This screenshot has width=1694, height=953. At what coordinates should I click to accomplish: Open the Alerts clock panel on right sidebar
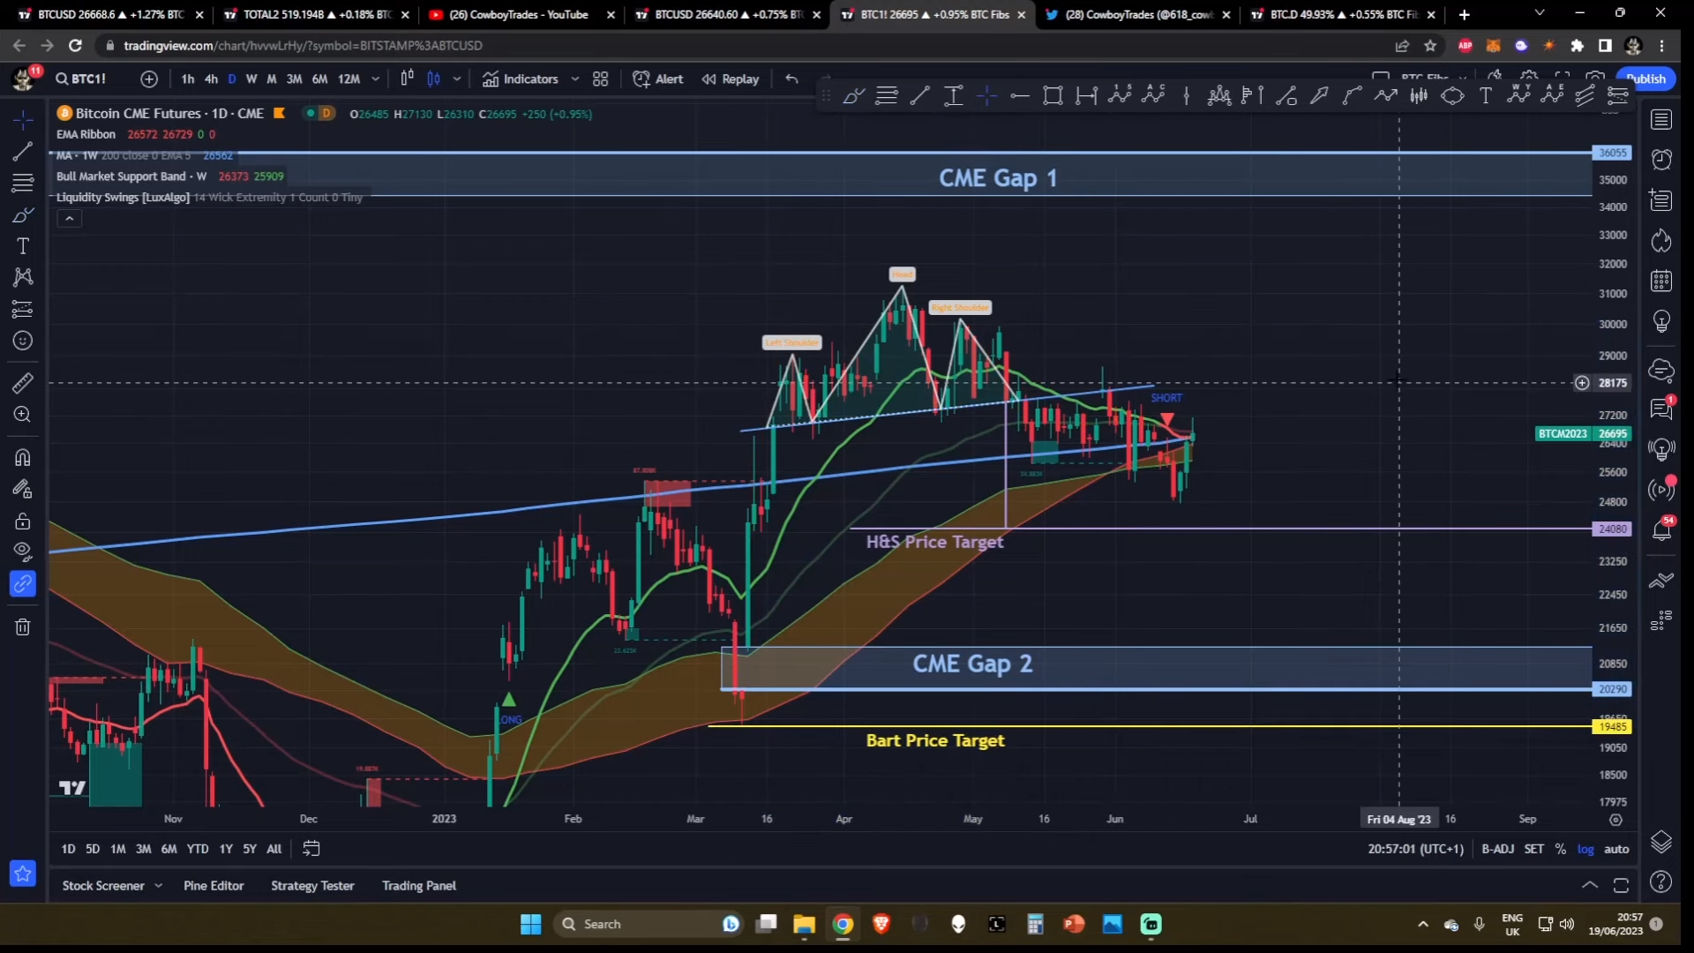pyautogui.click(x=1662, y=160)
